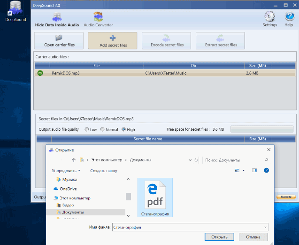Select Документы in the navigation tree

tap(69, 212)
